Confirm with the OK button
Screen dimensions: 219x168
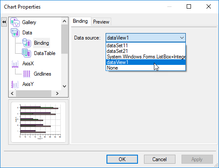tap(122, 159)
